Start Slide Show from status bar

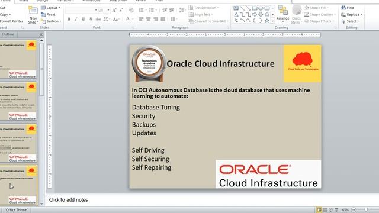(336, 210)
